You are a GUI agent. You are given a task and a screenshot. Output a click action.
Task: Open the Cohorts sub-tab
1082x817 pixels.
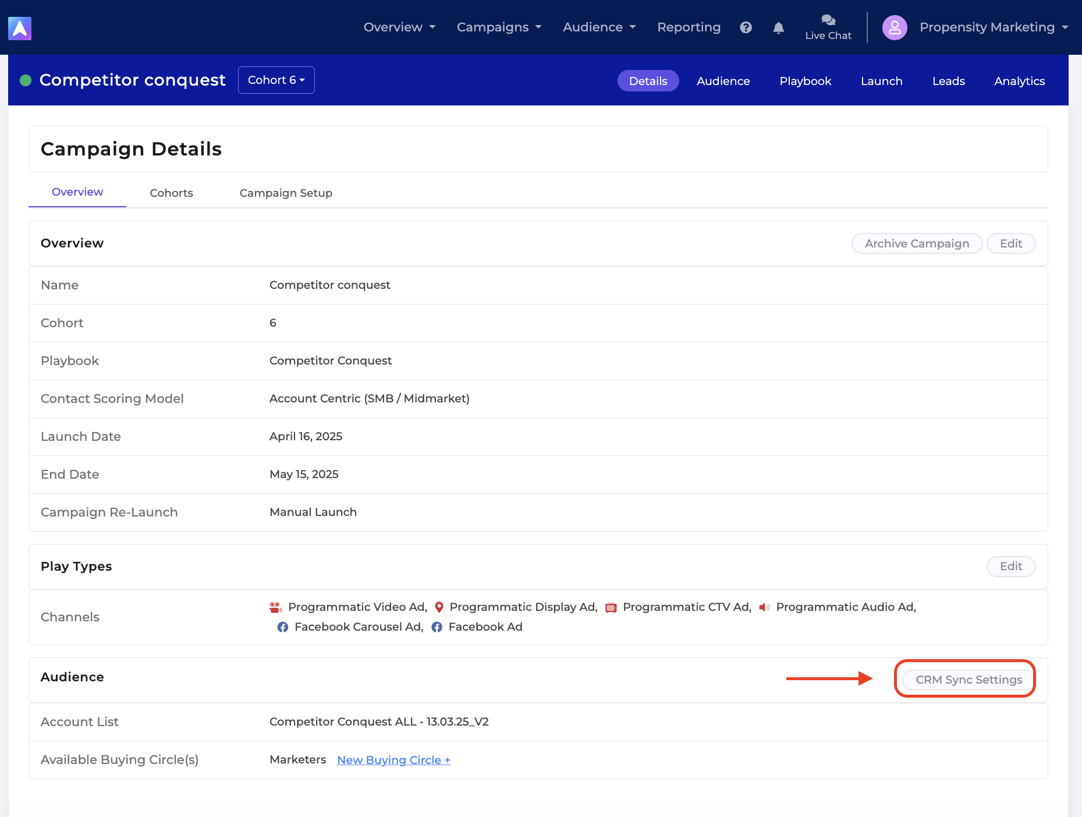(x=171, y=193)
